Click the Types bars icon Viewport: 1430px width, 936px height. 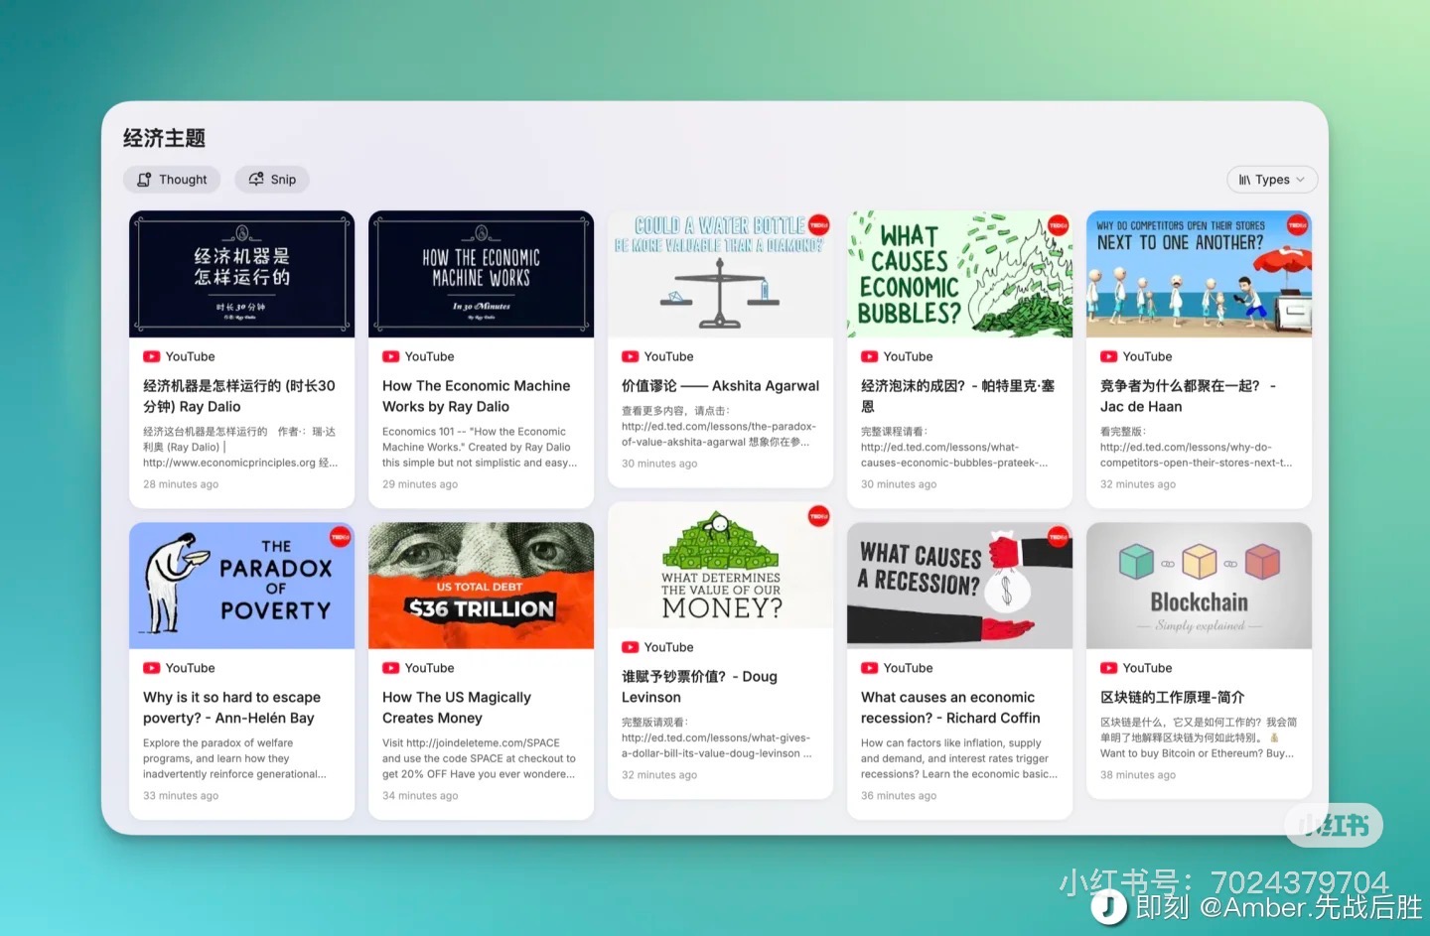coord(1244,180)
